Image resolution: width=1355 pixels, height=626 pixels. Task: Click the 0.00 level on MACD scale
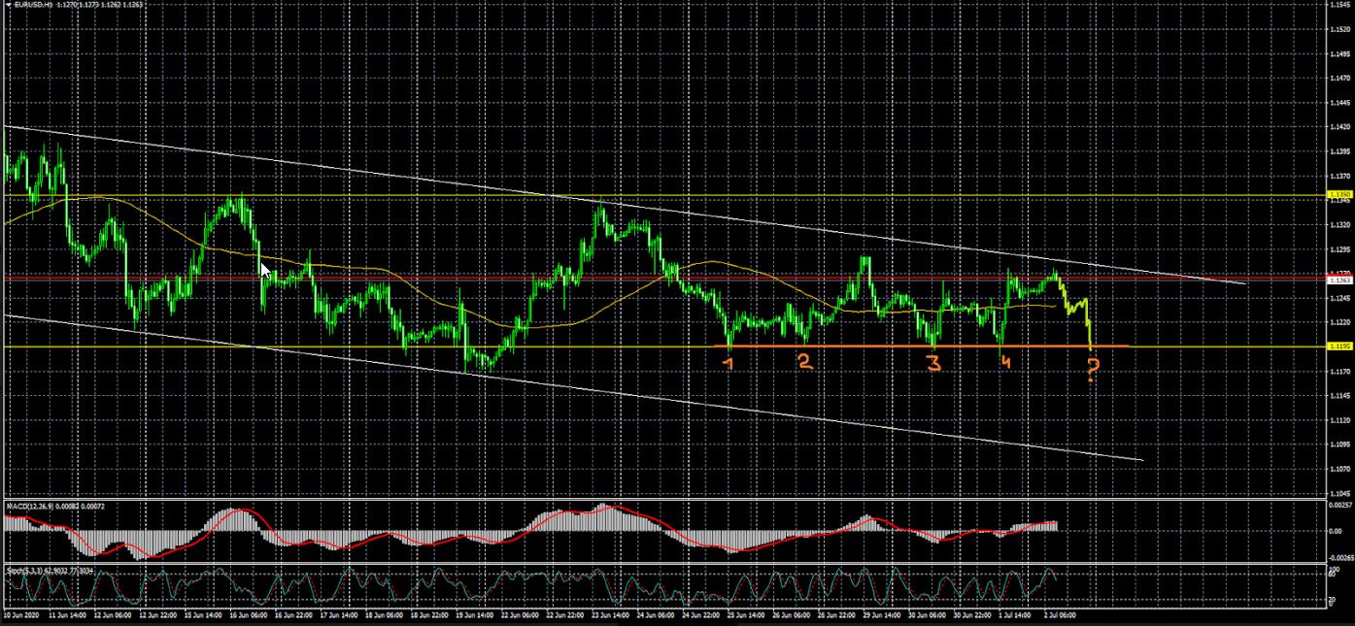point(1337,531)
